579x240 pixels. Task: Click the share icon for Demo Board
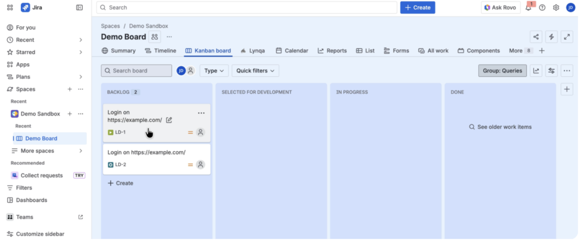(x=536, y=37)
